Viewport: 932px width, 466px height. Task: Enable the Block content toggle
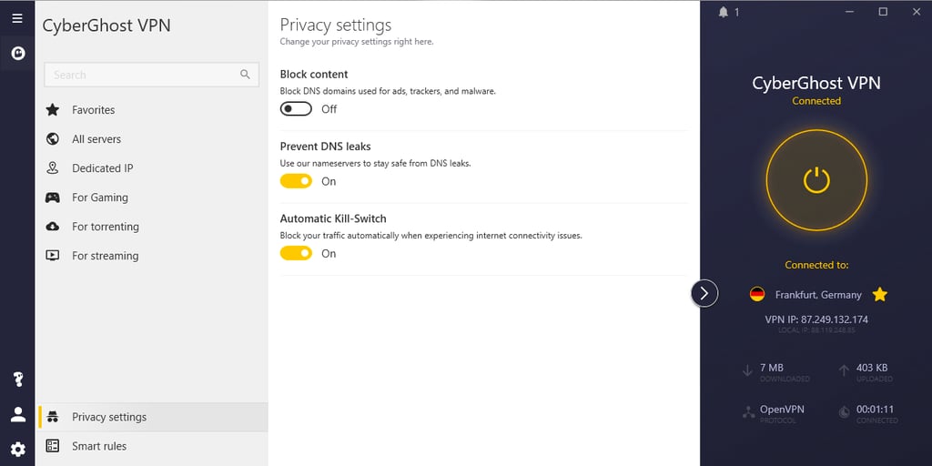(x=296, y=109)
